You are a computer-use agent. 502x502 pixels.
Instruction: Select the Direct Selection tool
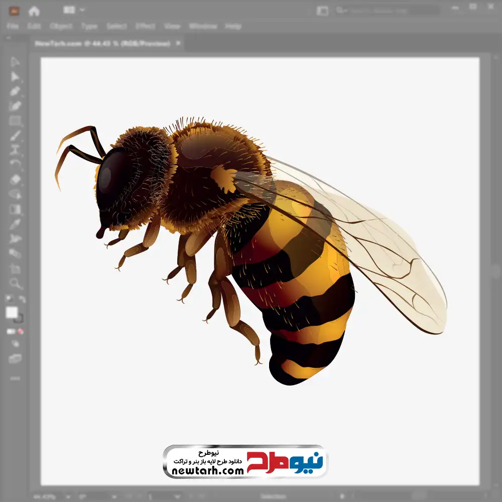(x=15, y=77)
